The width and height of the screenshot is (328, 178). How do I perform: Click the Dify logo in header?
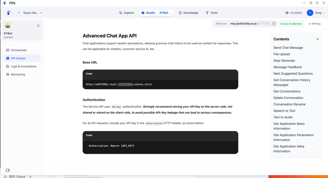click(x=9, y=13)
